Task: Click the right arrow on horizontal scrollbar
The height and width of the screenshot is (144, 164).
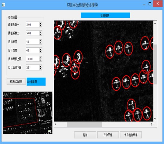Action: [151, 124]
